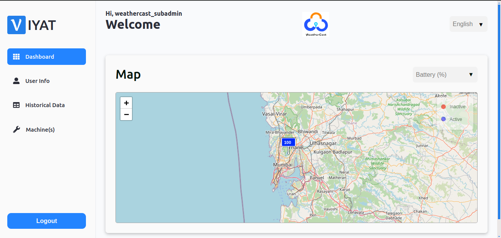
Task: Click the Welcome heading text
Action: tap(133, 24)
